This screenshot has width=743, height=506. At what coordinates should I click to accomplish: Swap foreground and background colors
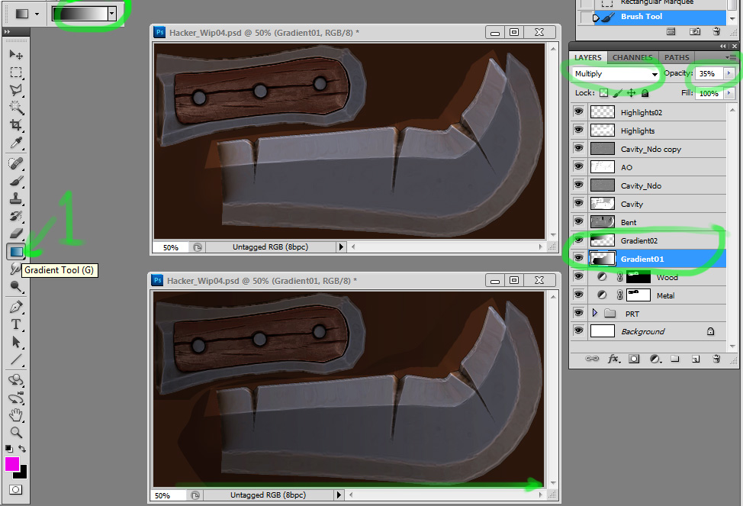click(22, 448)
